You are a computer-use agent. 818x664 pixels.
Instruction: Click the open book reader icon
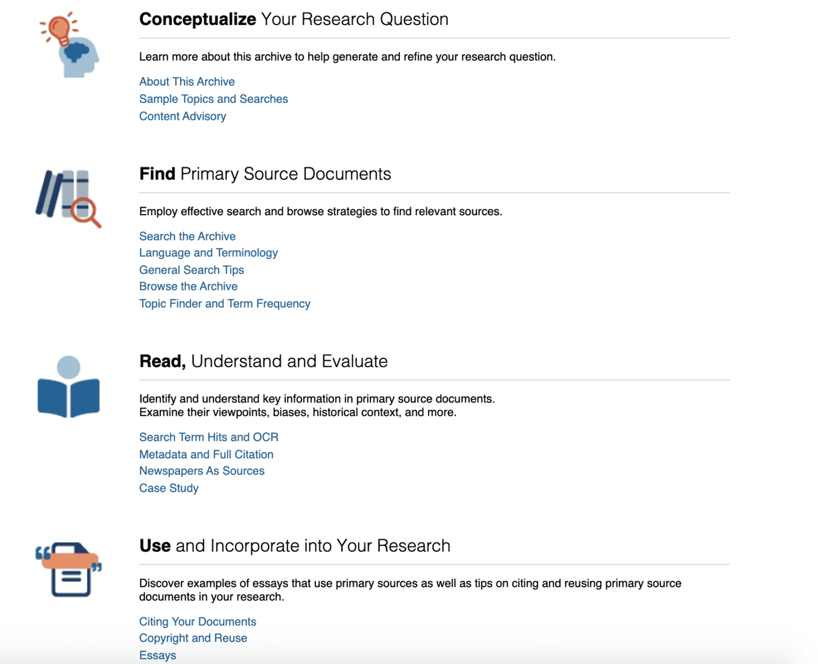pos(69,387)
